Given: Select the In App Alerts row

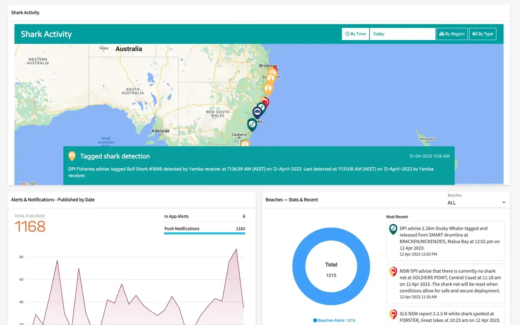Looking at the screenshot, I should point(205,216).
